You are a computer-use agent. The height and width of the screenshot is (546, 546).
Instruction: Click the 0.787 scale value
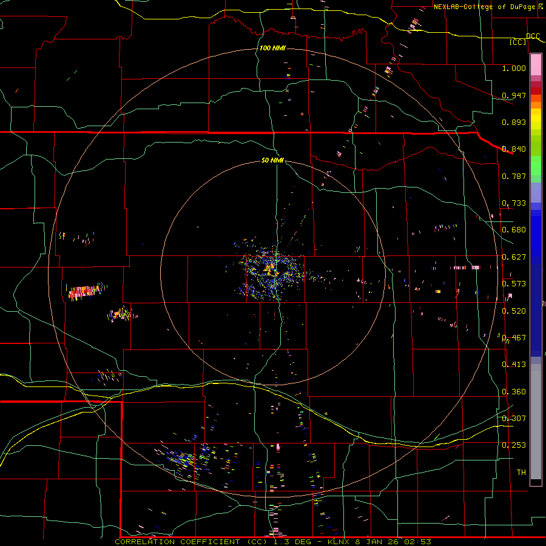point(514,176)
